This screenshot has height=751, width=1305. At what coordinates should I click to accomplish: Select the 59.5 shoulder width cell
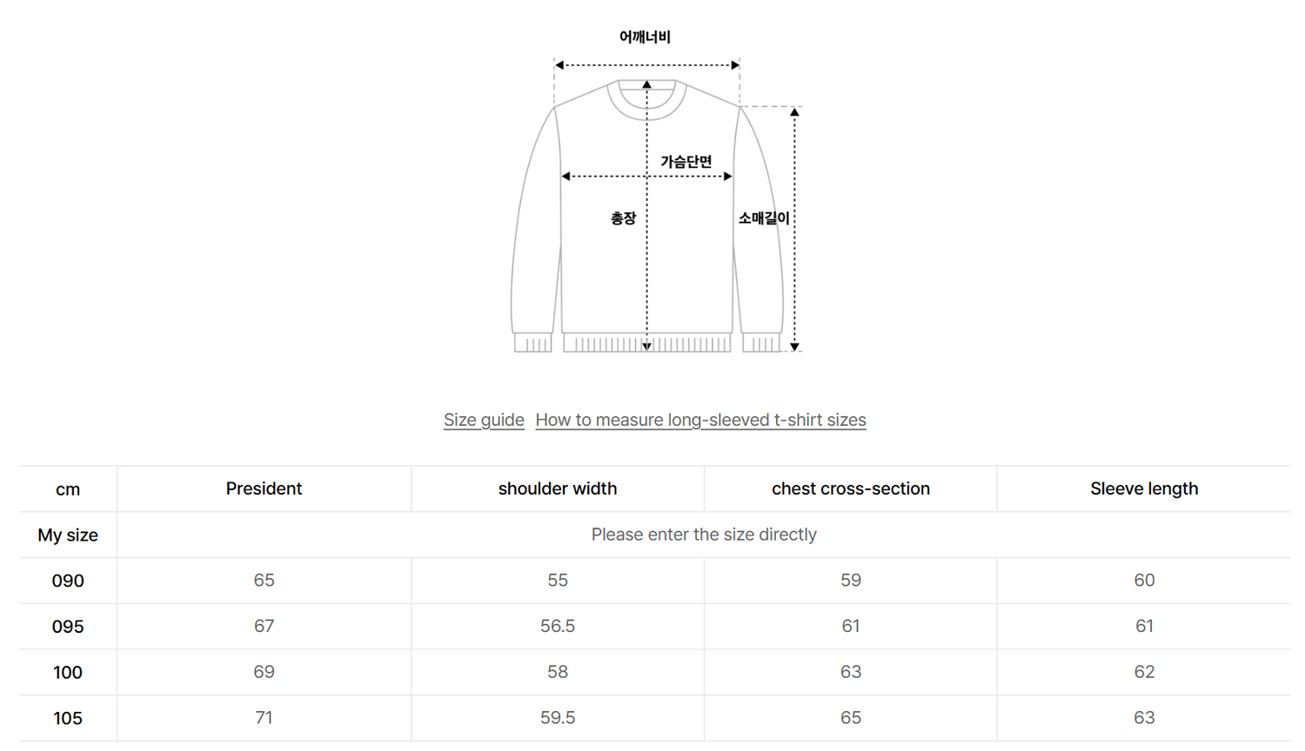click(x=558, y=718)
